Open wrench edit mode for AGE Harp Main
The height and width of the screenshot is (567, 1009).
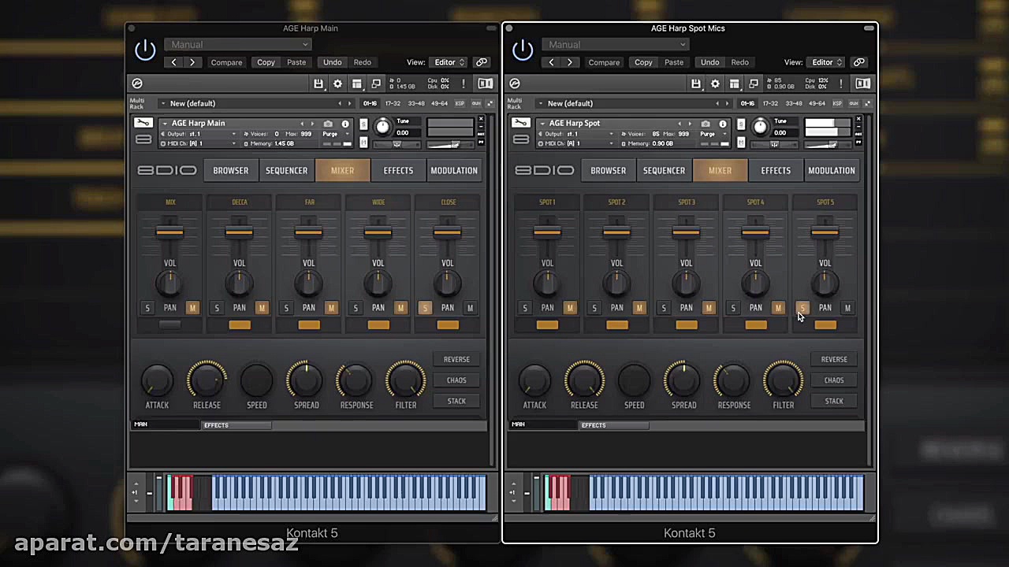click(x=143, y=123)
